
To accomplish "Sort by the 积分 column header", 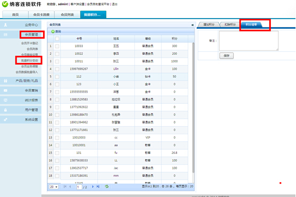I will tap(174, 39).
